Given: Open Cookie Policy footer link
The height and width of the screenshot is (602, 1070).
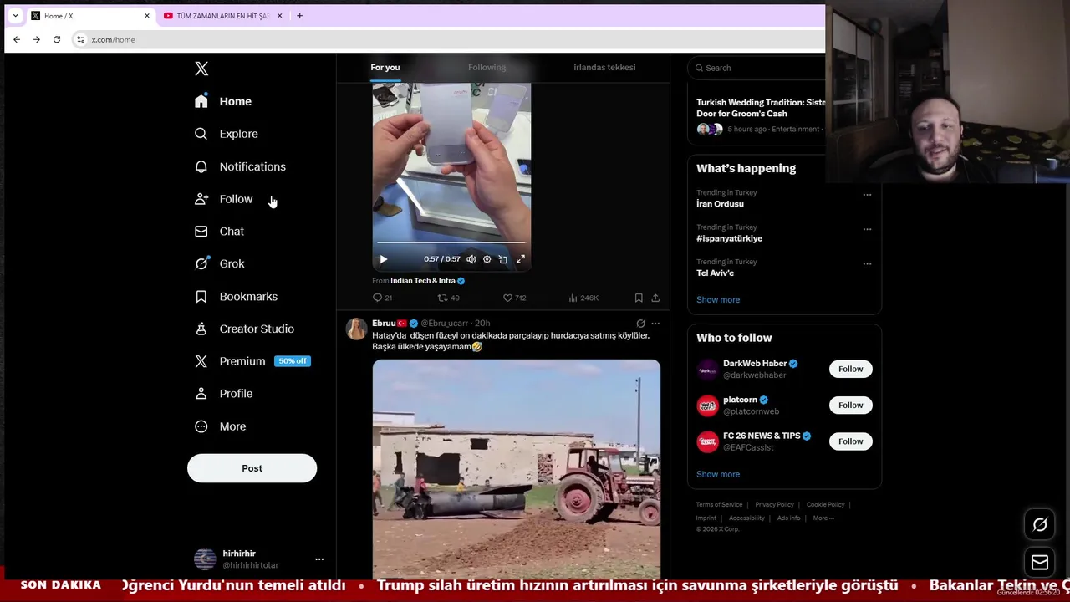Looking at the screenshot, I should pos(825,505).
